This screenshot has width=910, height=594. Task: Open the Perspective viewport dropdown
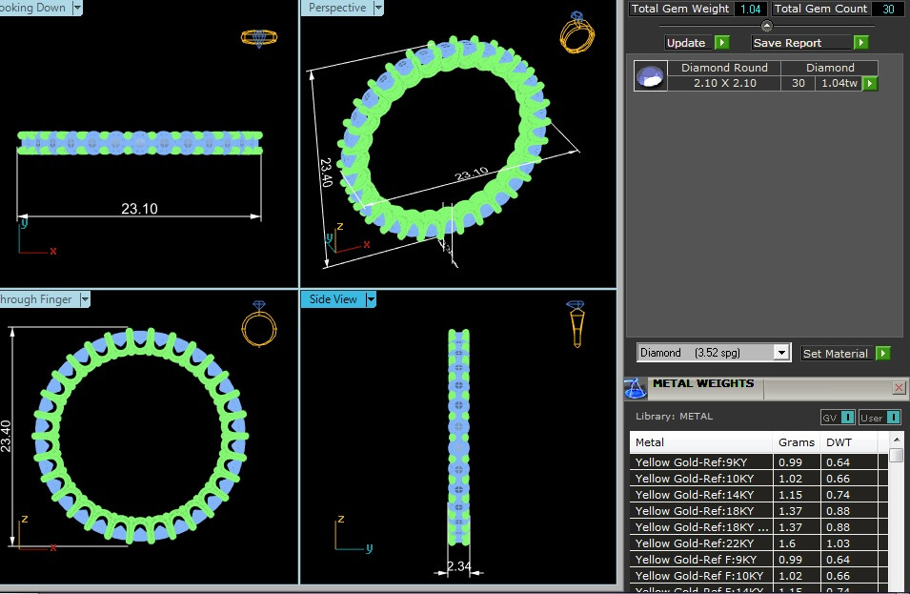point(378,8)
